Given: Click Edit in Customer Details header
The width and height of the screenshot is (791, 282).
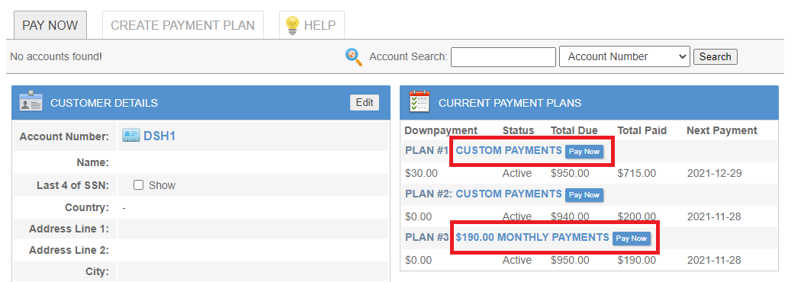Looking at the screenshot, I should pyautogui.click(x=364, y=102).
